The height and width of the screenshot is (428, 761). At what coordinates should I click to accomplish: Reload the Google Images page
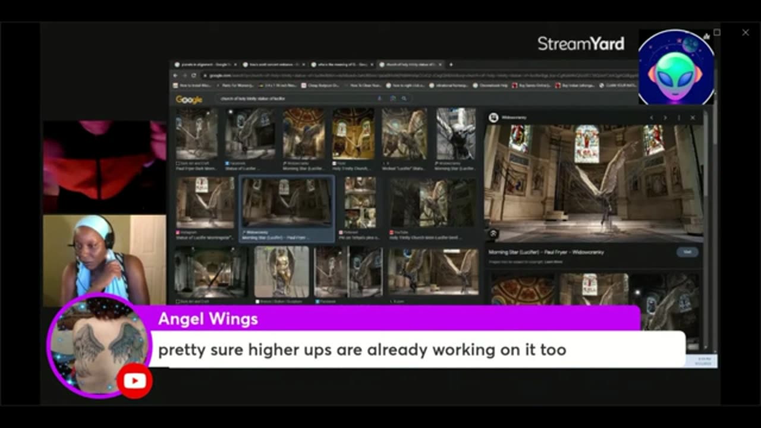coord(194,75)
